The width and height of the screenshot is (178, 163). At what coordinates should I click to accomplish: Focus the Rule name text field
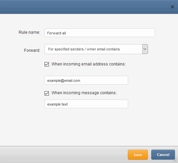tap(100, 33)
